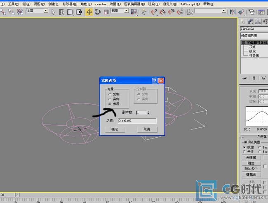The image size is (268, 203).
Task: Click the time slider handle on timeline
Action: click(8, 195)
